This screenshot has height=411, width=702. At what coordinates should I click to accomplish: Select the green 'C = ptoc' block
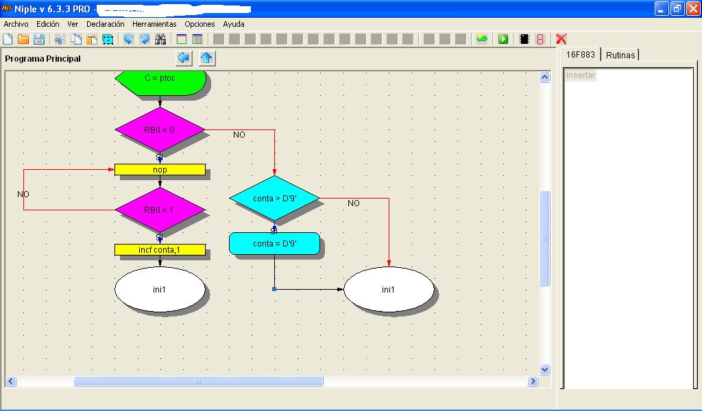point(160,82)
